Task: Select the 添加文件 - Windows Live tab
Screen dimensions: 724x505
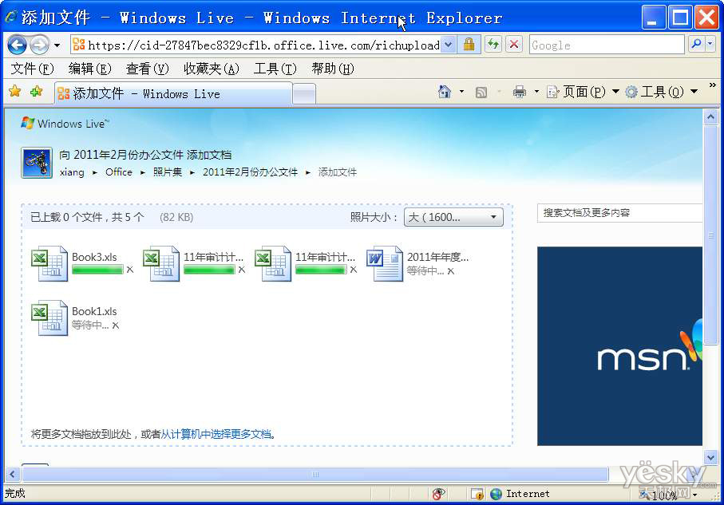Action: 173,94
